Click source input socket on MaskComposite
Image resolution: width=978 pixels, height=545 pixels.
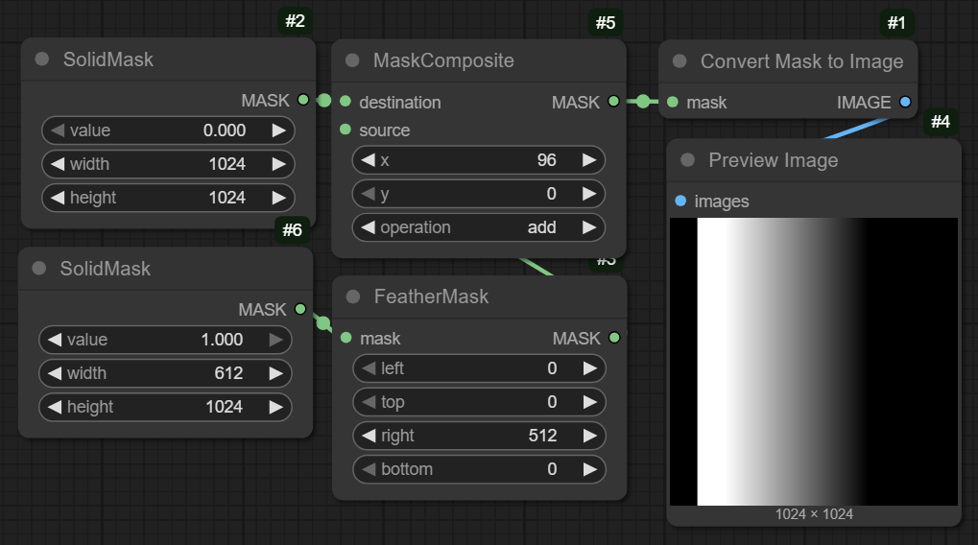346,130
